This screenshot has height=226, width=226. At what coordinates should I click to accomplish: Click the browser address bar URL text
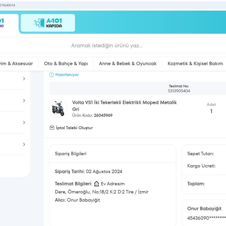8,5
